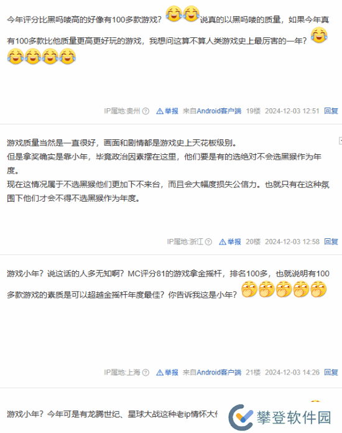Click the 2024-12-03 12:58 timestamp
Image resolution: width=342 pixels, height=433 pixels.
pyautogui.click(x=292, y=242)
